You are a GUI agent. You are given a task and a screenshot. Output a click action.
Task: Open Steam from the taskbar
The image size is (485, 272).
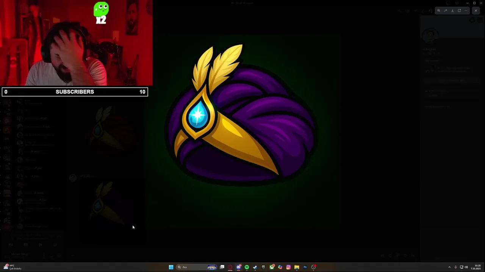pos(255,267)
